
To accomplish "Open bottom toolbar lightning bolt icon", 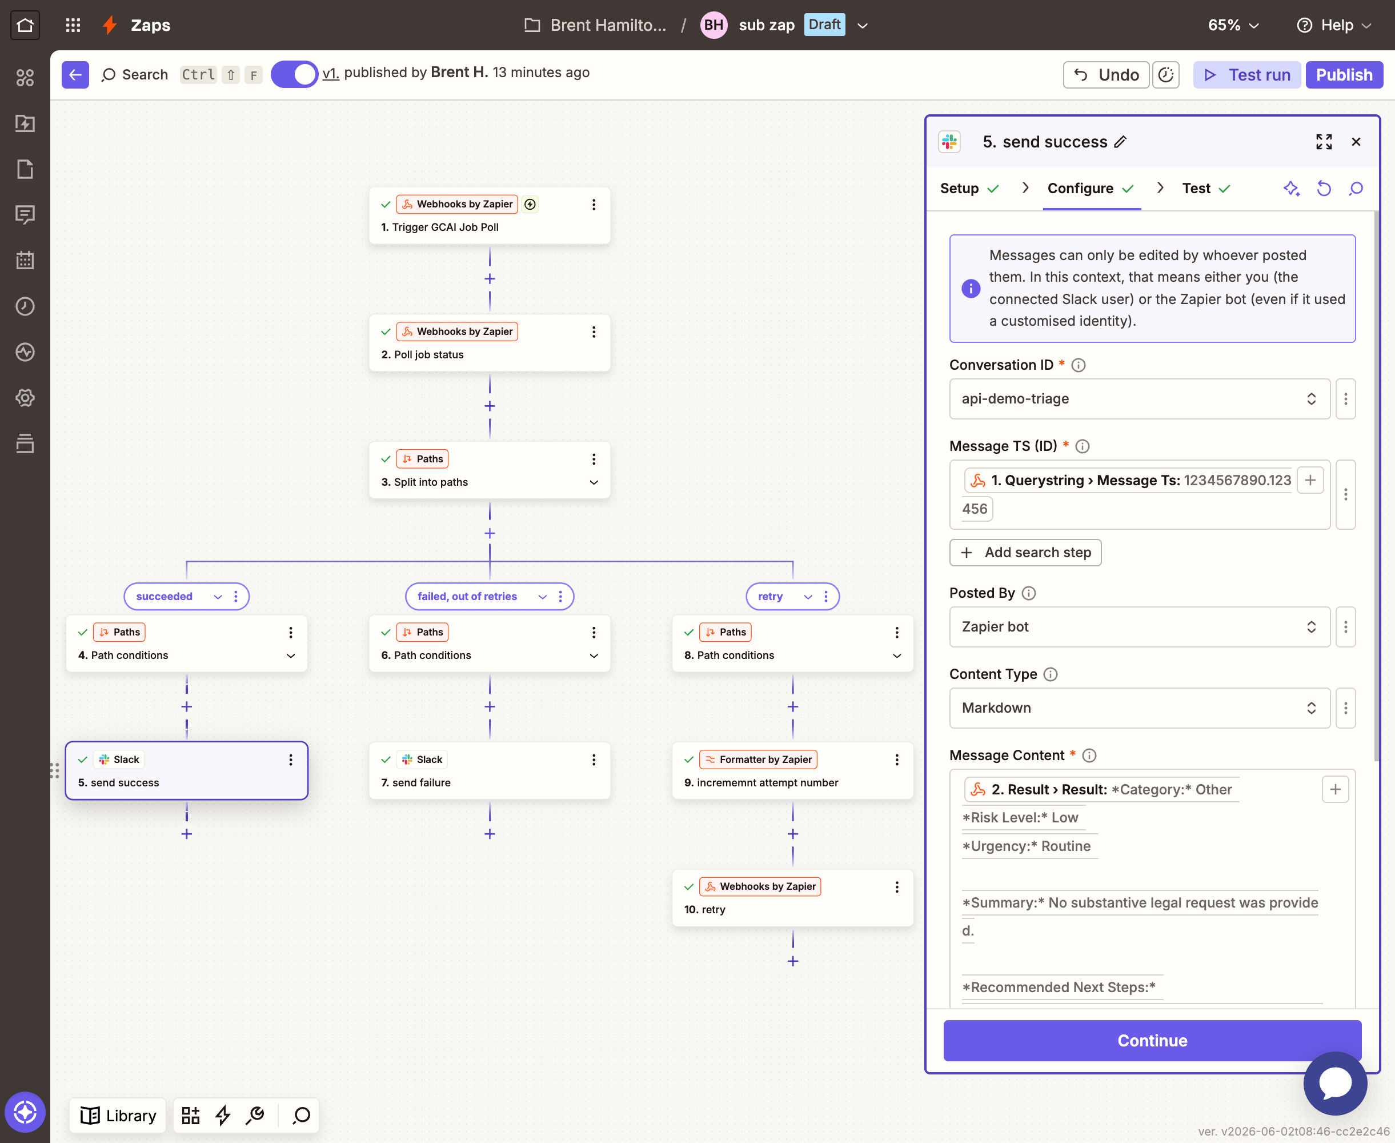I will click(x=223, y=1116).
